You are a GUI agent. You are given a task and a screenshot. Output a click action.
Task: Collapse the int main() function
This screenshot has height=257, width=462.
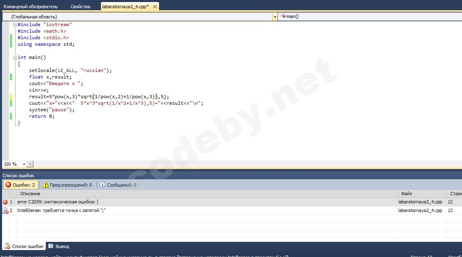tap(15, 58)
